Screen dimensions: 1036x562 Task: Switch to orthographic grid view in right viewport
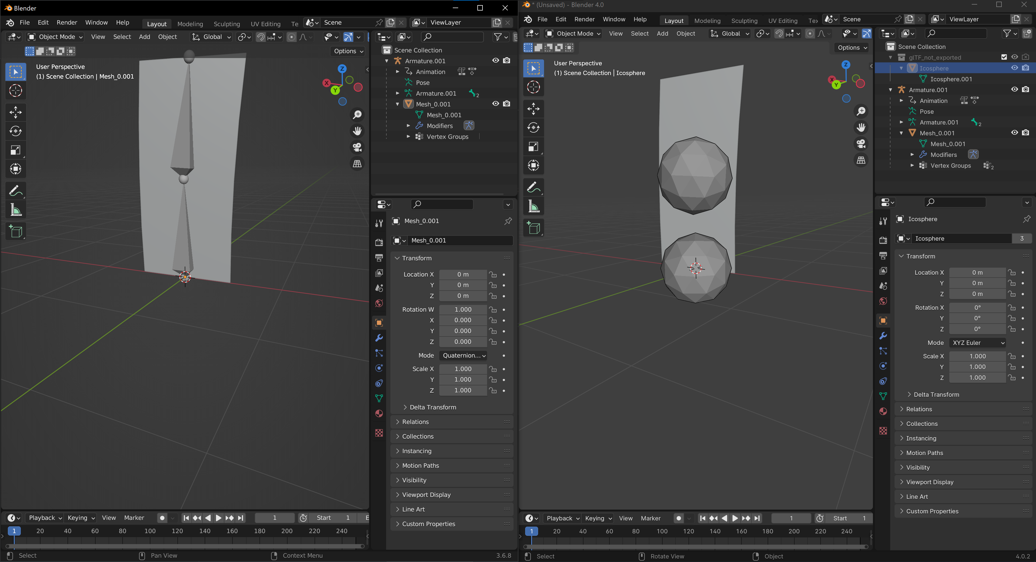click(861, 160)
